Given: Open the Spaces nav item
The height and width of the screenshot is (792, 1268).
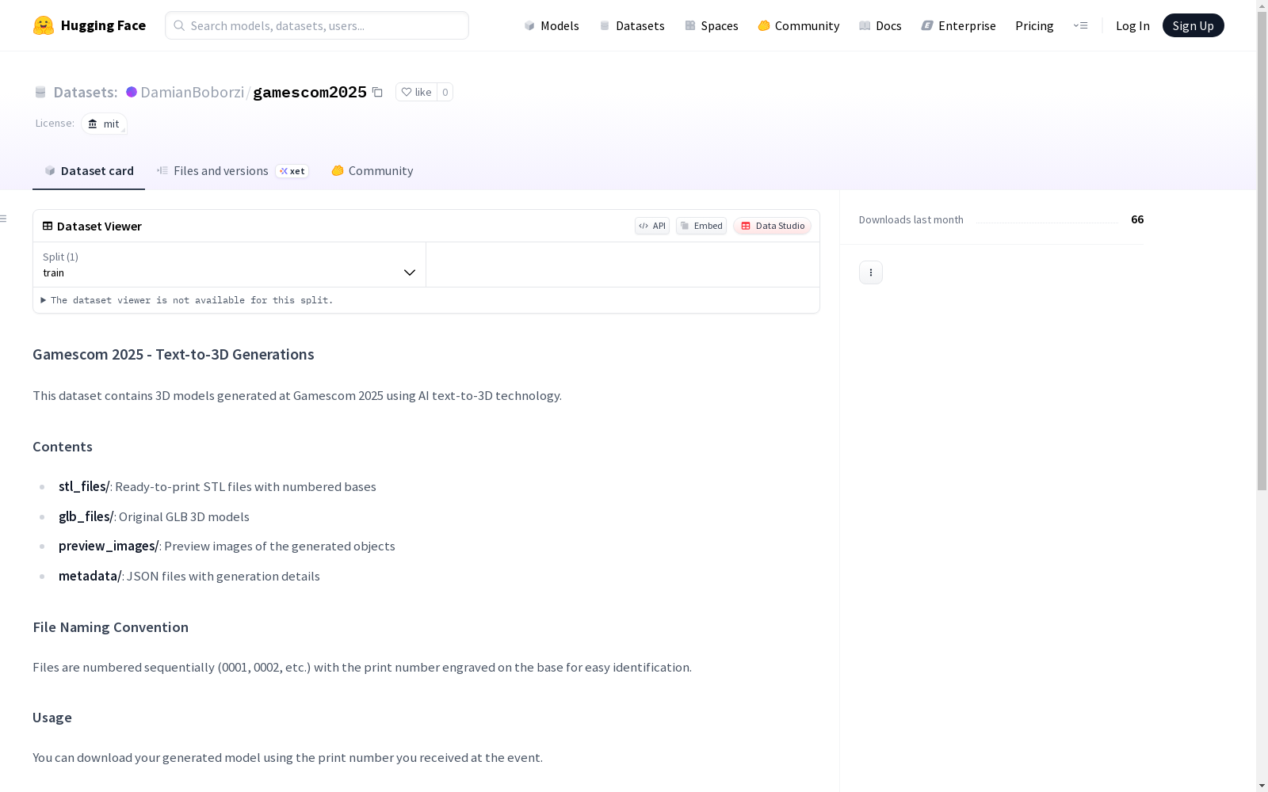Looking at the screenshot, I should point(712,25).
